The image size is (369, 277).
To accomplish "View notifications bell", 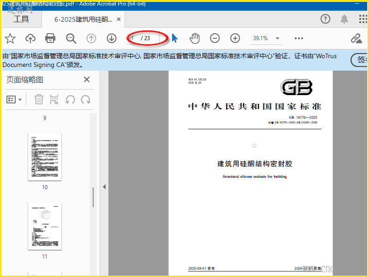I will (344, 19).
